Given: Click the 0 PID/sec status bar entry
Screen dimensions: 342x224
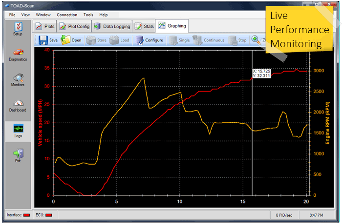Looking at the screenshot, I should pyautogui.click(x=284, y=215).
